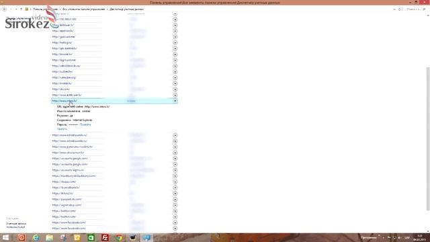Screen dimensions: 430x242
Task: Click the Показать link next to password
Action: (85, 124)
